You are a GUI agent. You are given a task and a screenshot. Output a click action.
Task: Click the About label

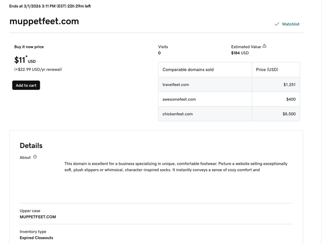point(25,158)
